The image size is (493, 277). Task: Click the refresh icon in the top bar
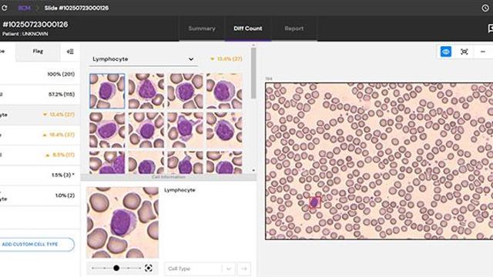(x=5, y=8)
